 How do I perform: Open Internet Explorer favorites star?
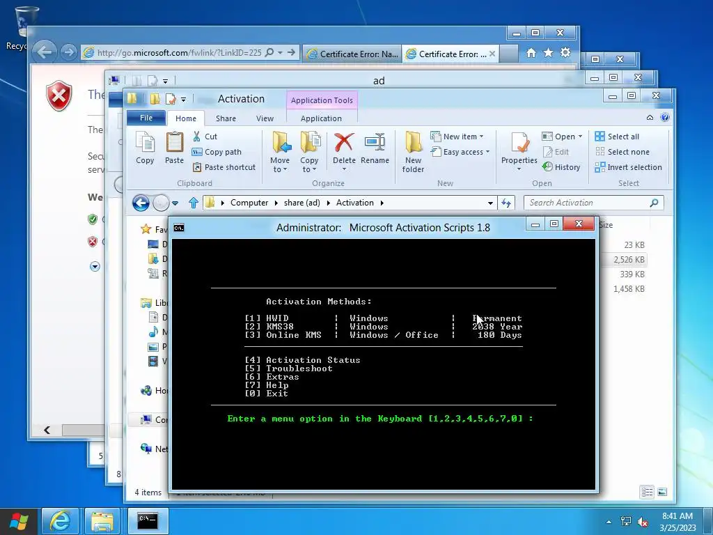click(549, 53)
